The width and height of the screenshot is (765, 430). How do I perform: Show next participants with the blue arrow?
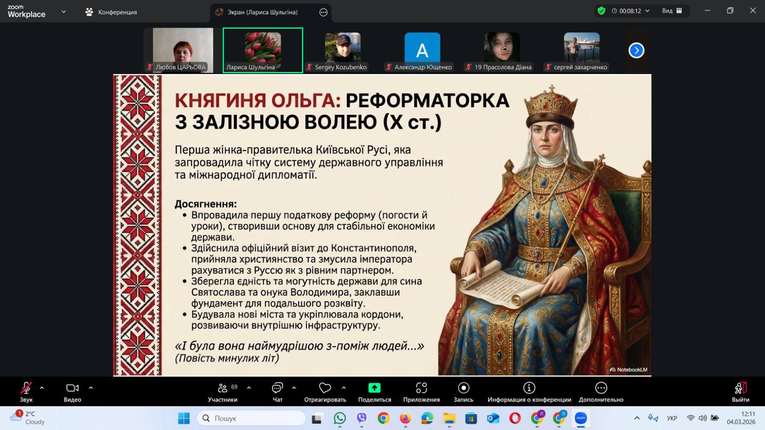(x=636, y=50)
